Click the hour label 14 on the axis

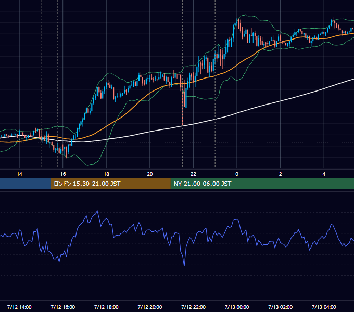(x=19, y=174)
